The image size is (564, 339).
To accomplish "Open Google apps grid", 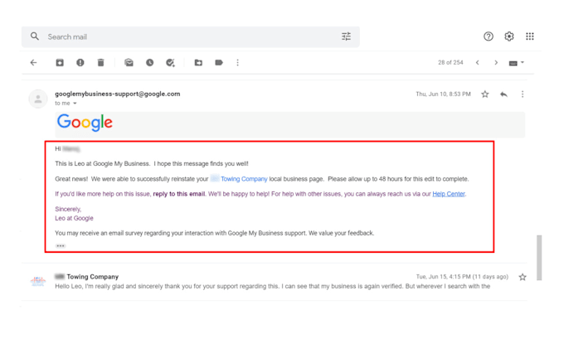I will [x=530, y=36].
